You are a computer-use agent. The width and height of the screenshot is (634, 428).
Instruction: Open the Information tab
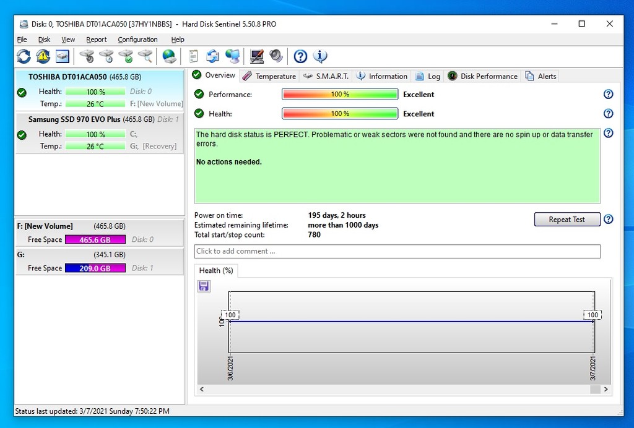pyautogui.click(x=382, y=76)
